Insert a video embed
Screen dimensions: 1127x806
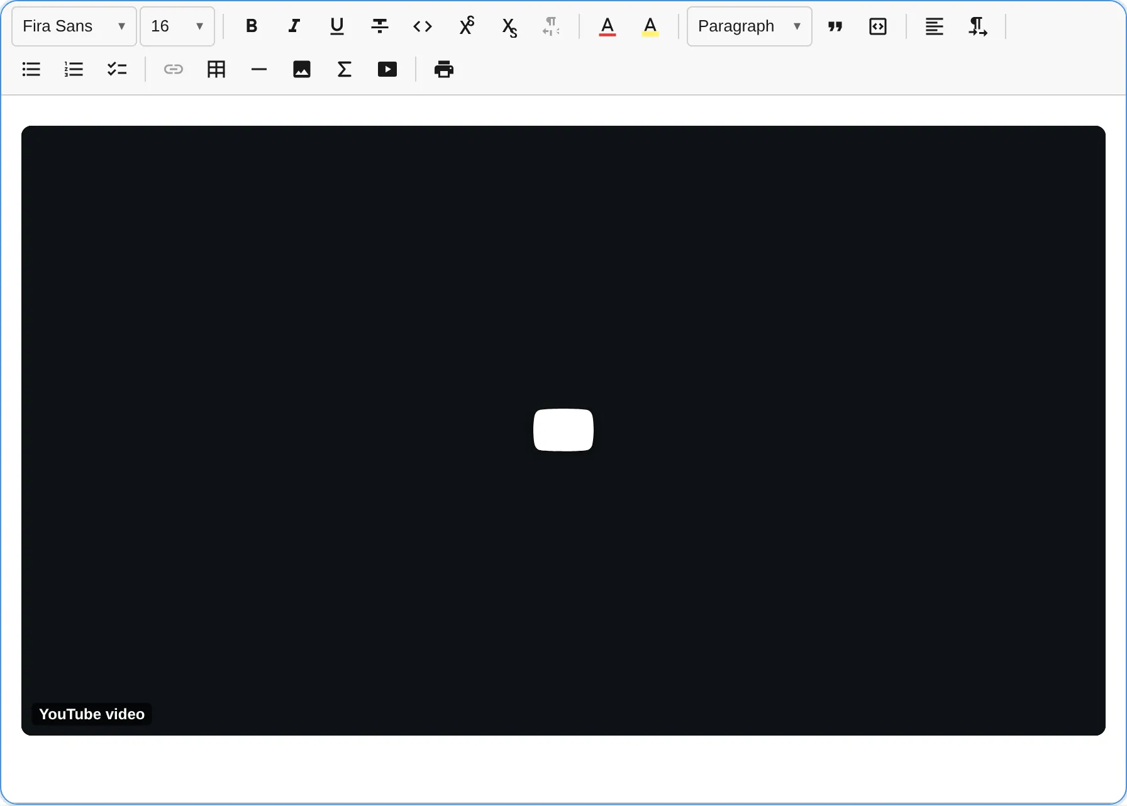[x=387, y=69]
